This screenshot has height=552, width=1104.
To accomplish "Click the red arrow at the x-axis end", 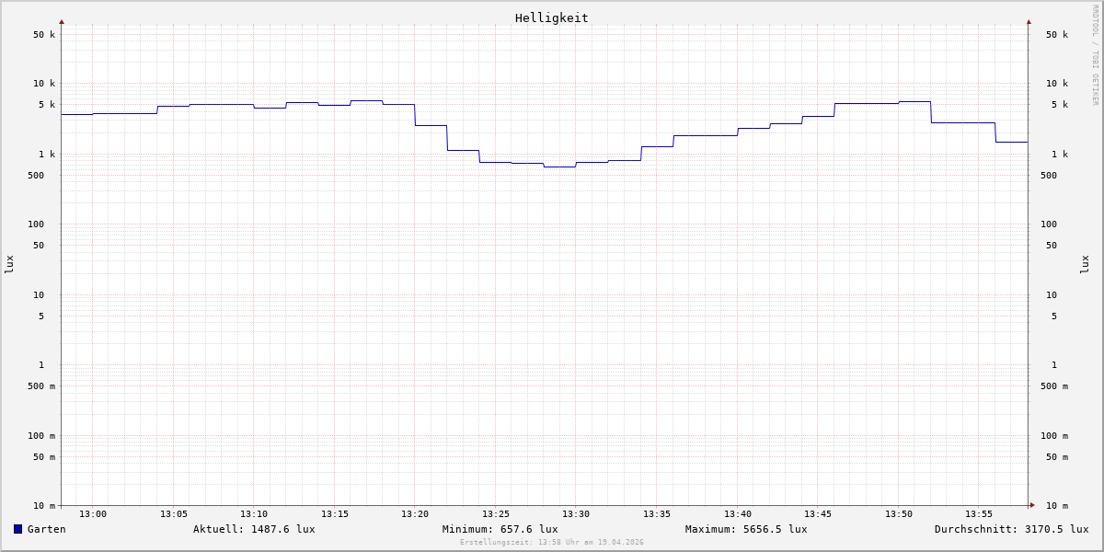I will click(x=1032, y=505).
